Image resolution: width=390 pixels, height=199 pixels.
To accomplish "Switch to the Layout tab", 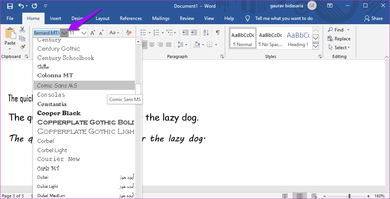I will [x=103, y=18].
